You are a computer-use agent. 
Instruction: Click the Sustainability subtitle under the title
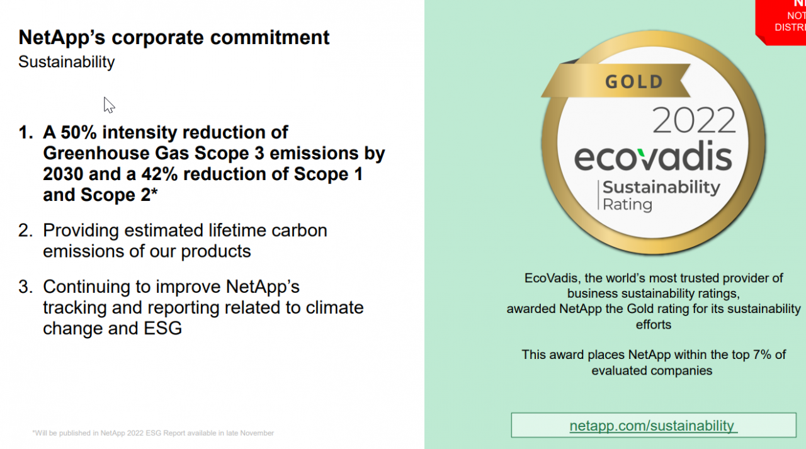click(67, 62)
